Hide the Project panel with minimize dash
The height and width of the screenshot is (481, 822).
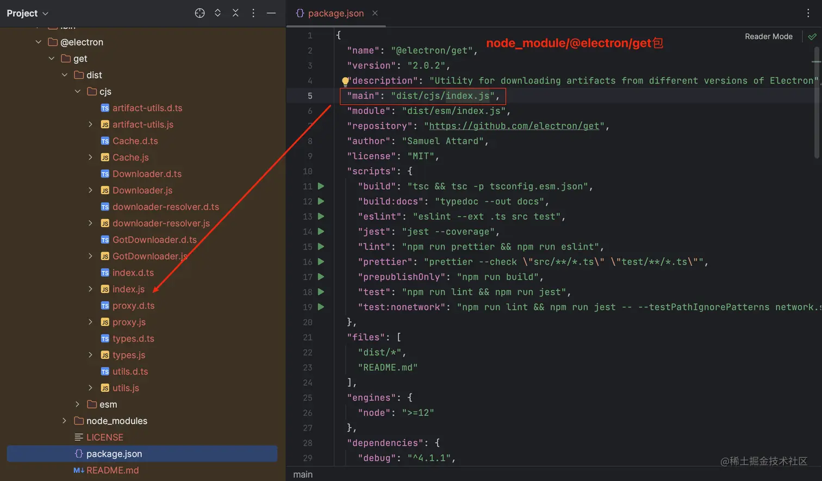coord(271,13)
